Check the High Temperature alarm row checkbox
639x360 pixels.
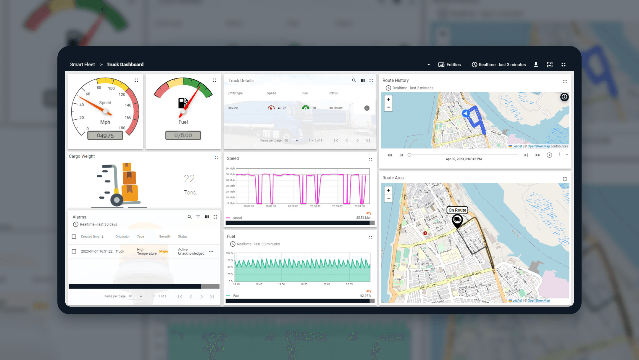[74, 251]
